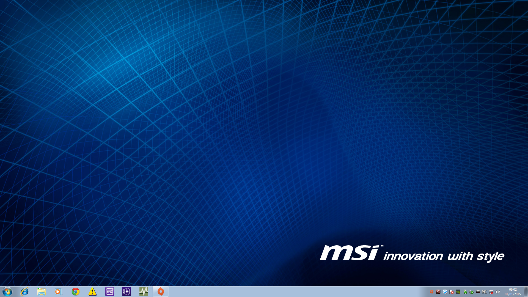Click the Show Desktop strip
The image size is (528, 297).
coord(526,291)
